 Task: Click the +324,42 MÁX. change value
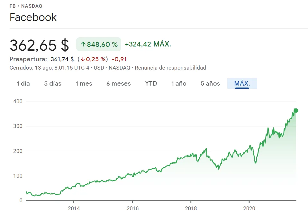(148, 44)
